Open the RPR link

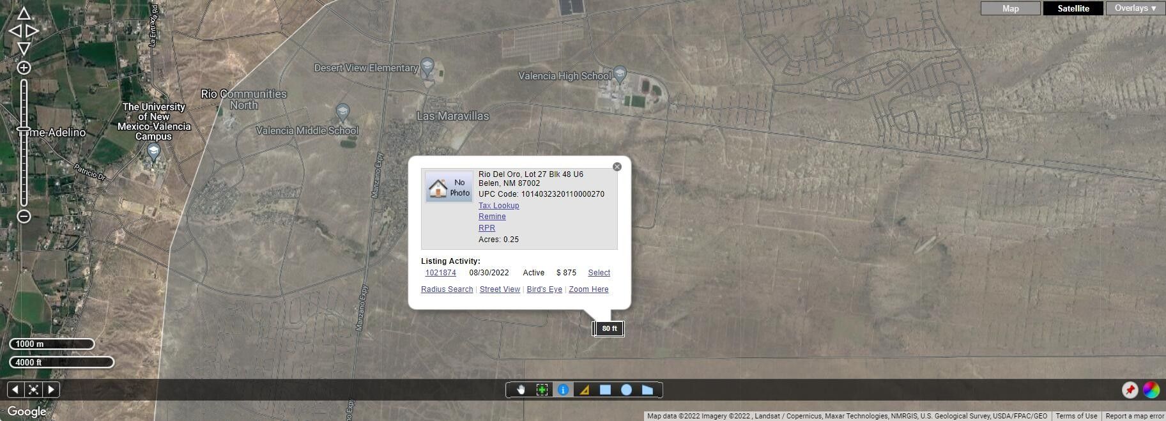click(487, 228)
